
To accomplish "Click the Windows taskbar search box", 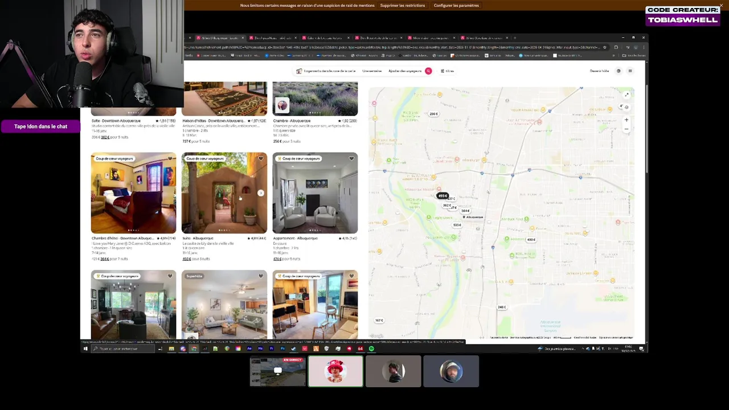I will point(122,348).
